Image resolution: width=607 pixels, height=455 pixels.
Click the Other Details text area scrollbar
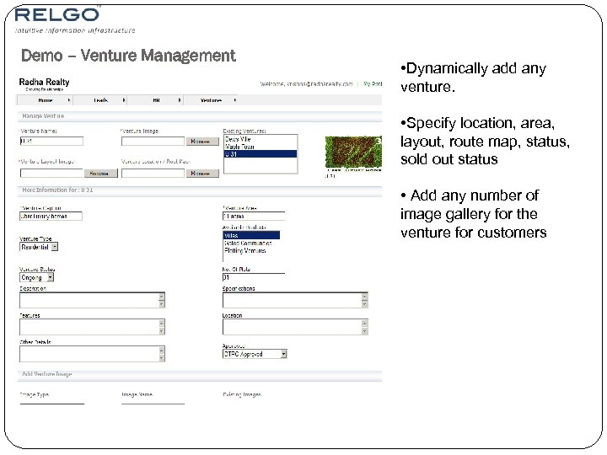click(162, 354)
